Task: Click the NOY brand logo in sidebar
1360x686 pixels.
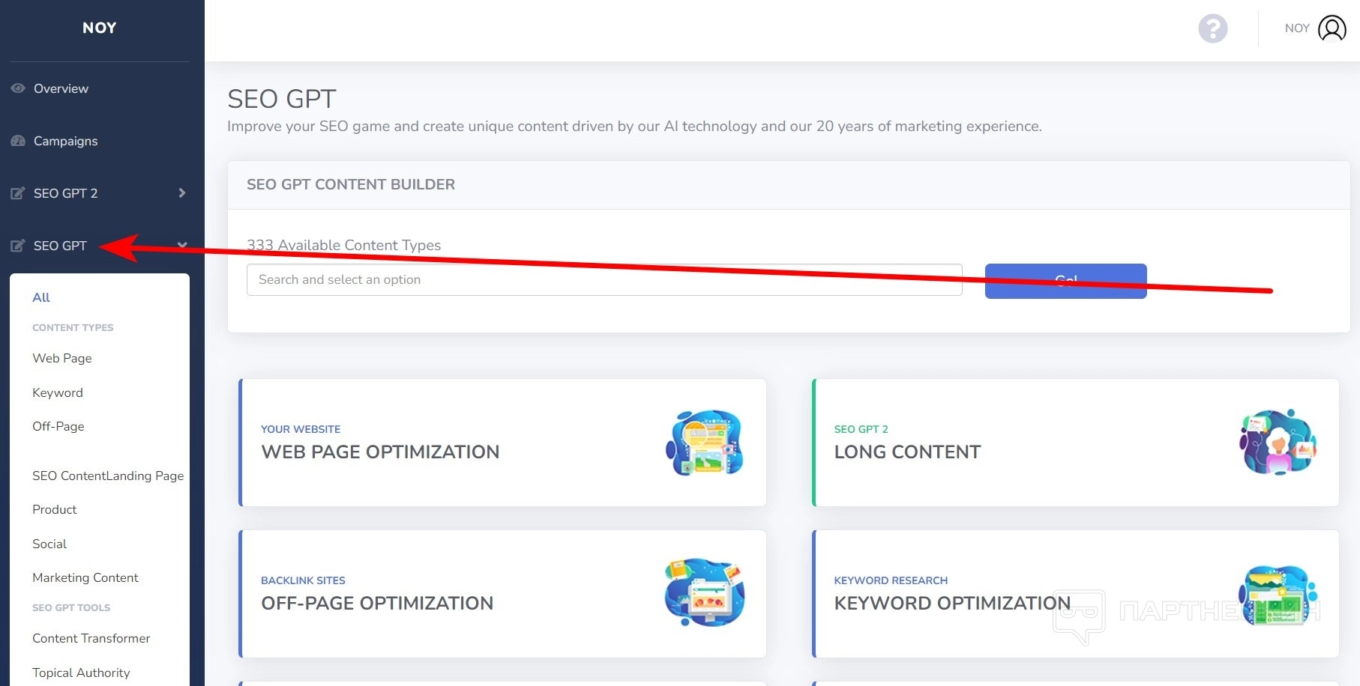Action: [x=100, y=28]
